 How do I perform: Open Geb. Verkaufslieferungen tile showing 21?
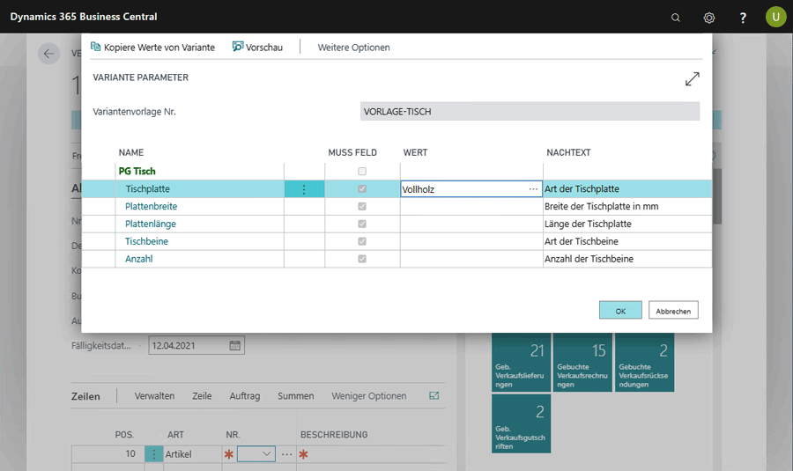[521, 362]
